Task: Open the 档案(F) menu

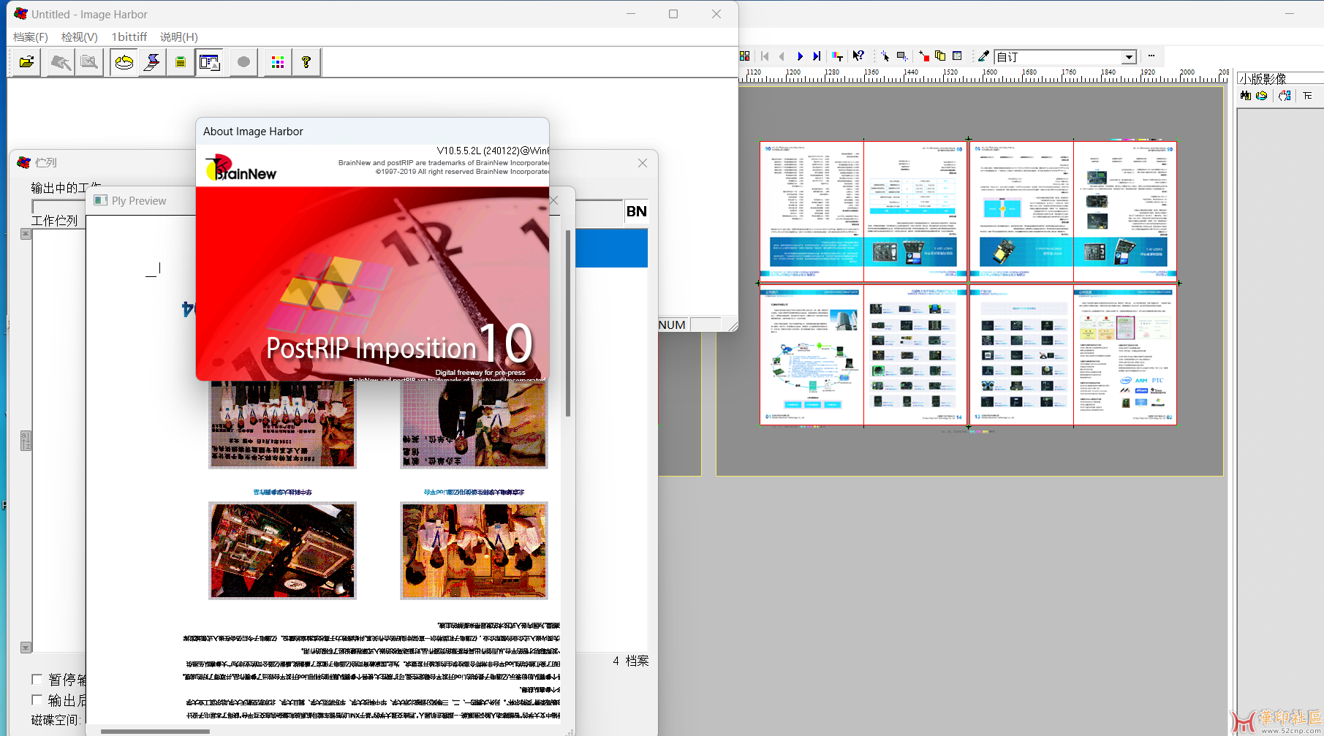Action: tap(31, 37)
